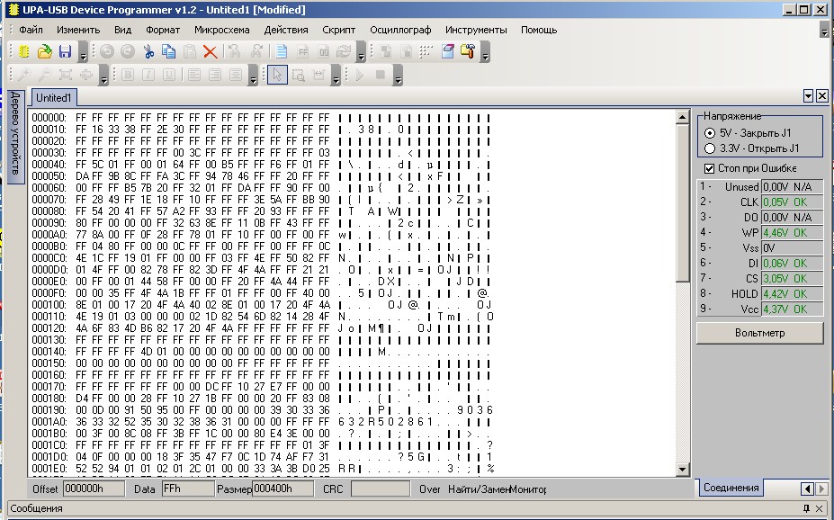Copy selection with the copy icon
This screenshot has height=520, width=834.
[x=168, y=51]
